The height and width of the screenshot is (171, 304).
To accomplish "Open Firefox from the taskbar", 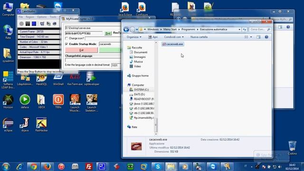I will (x=47, y=167).
